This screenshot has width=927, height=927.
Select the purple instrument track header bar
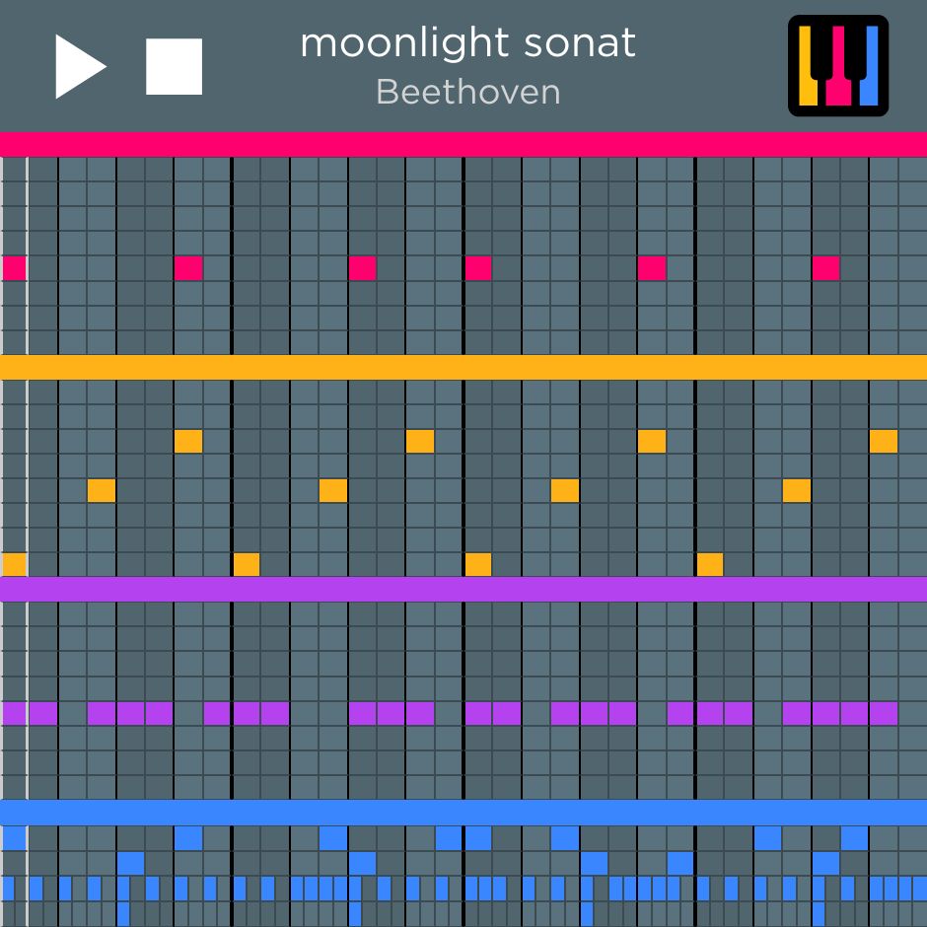463,590
